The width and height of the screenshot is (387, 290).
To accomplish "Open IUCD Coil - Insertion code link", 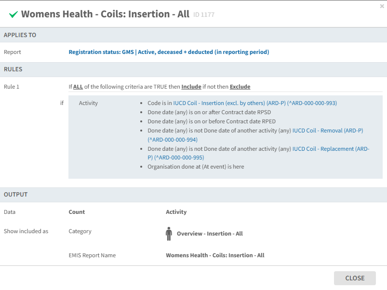I will (x=255, y=103).
